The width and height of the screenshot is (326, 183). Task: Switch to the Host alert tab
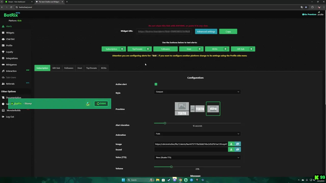coord(80,68)
